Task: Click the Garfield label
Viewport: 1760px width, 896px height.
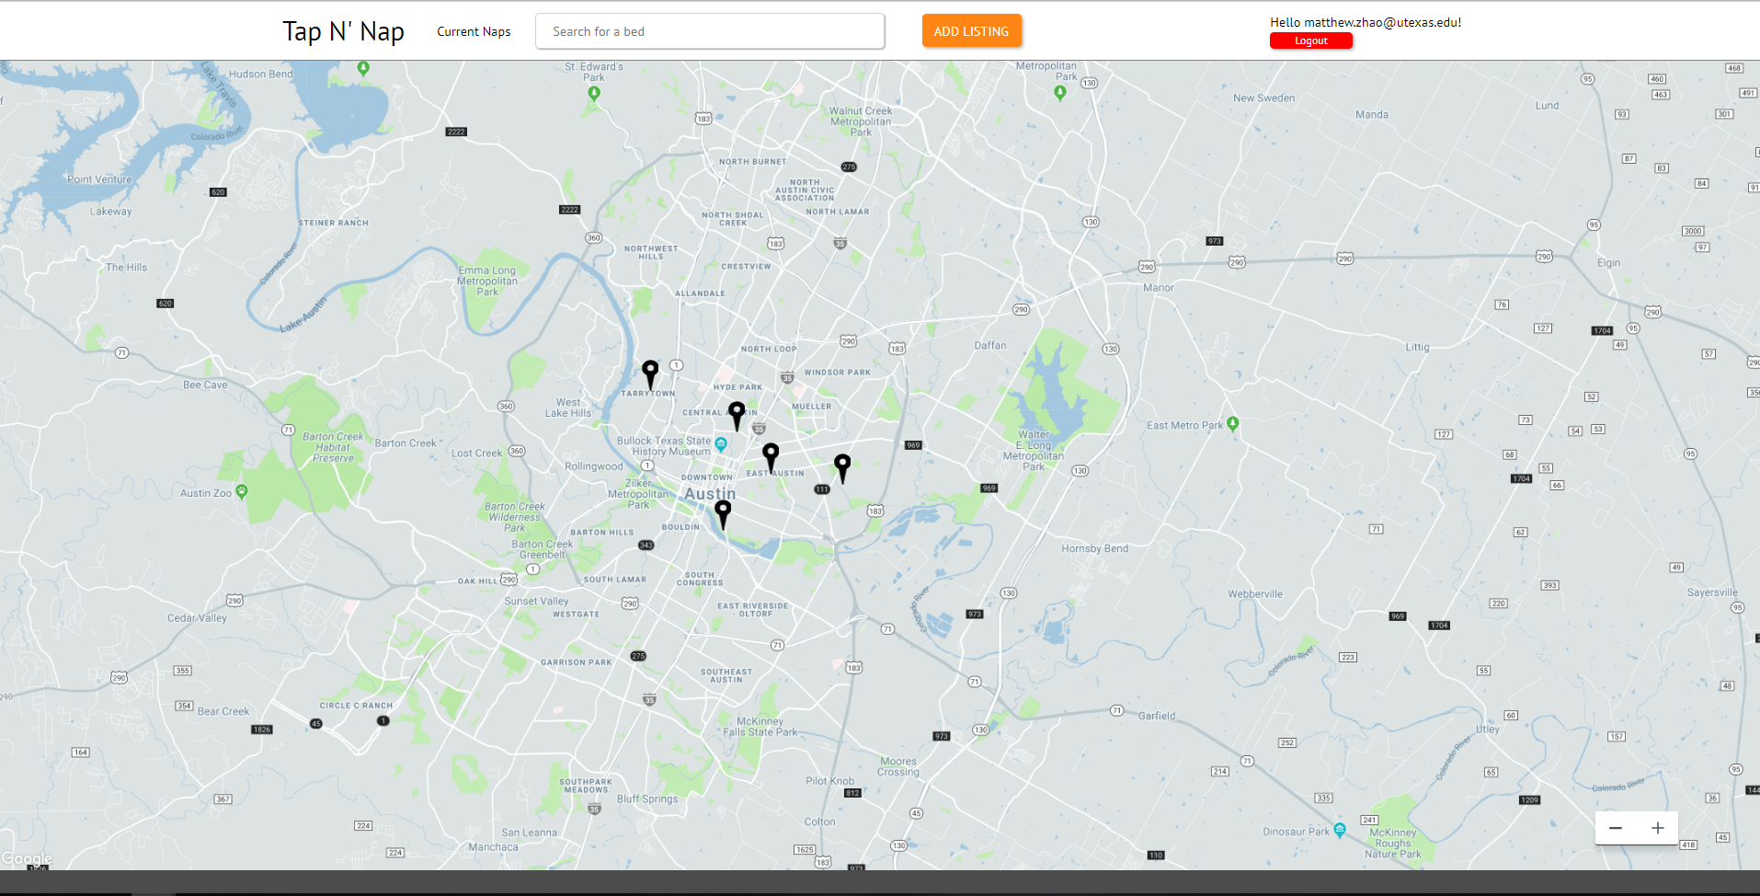Action: coord(1157,716)
